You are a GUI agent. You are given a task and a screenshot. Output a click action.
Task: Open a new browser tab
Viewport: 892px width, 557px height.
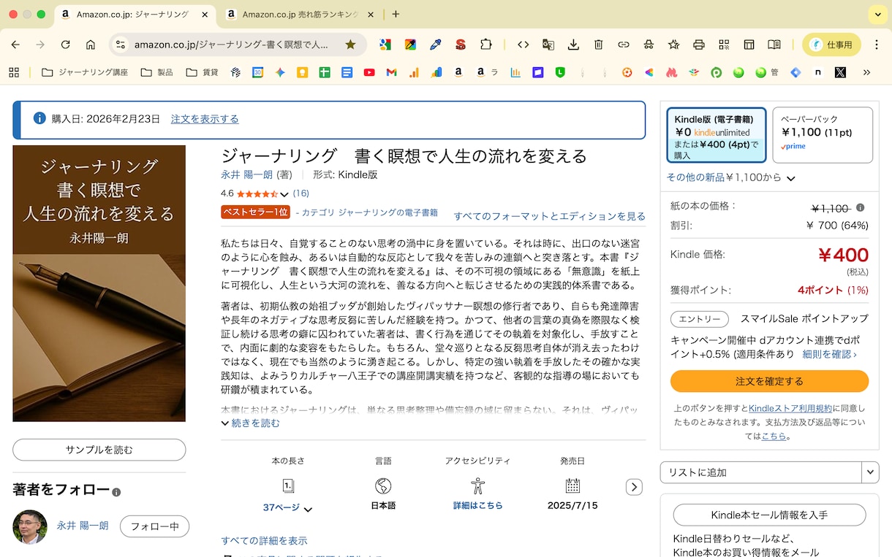[396, 14]
